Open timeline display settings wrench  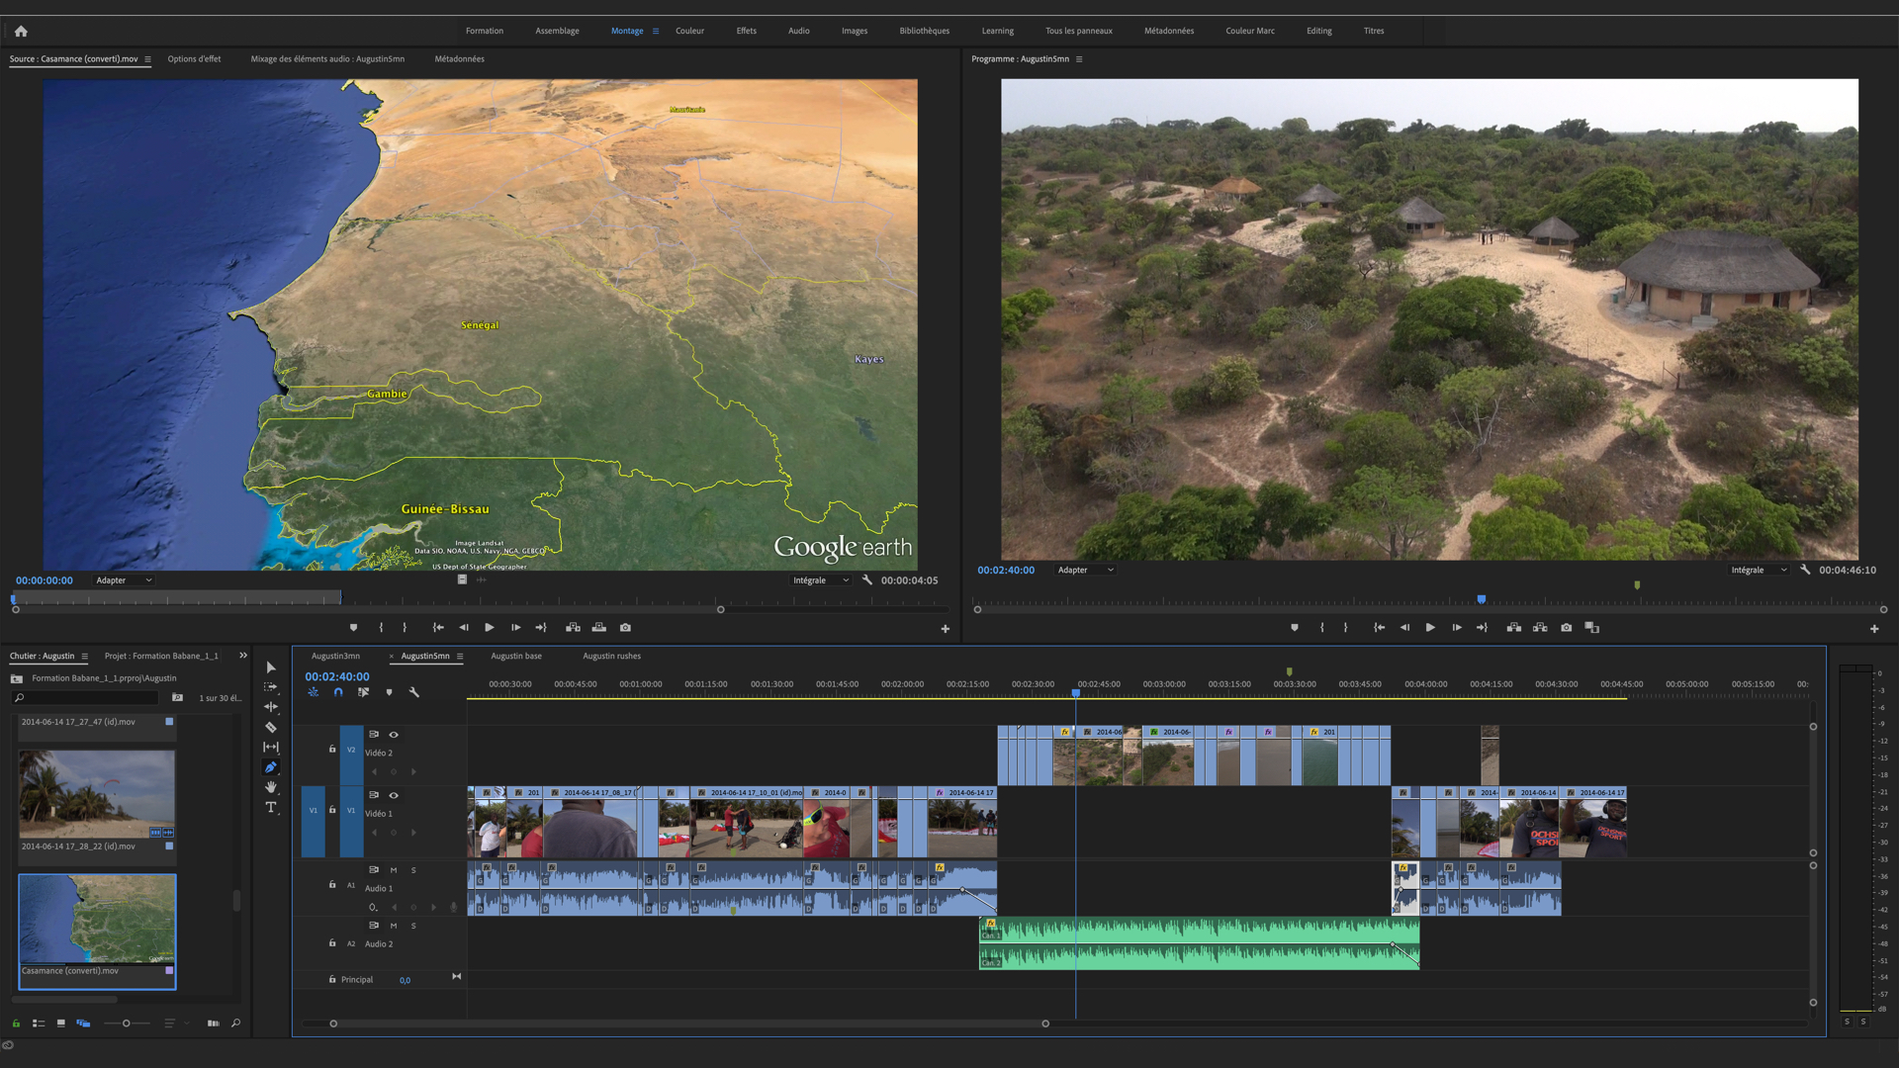coord(414,692)
